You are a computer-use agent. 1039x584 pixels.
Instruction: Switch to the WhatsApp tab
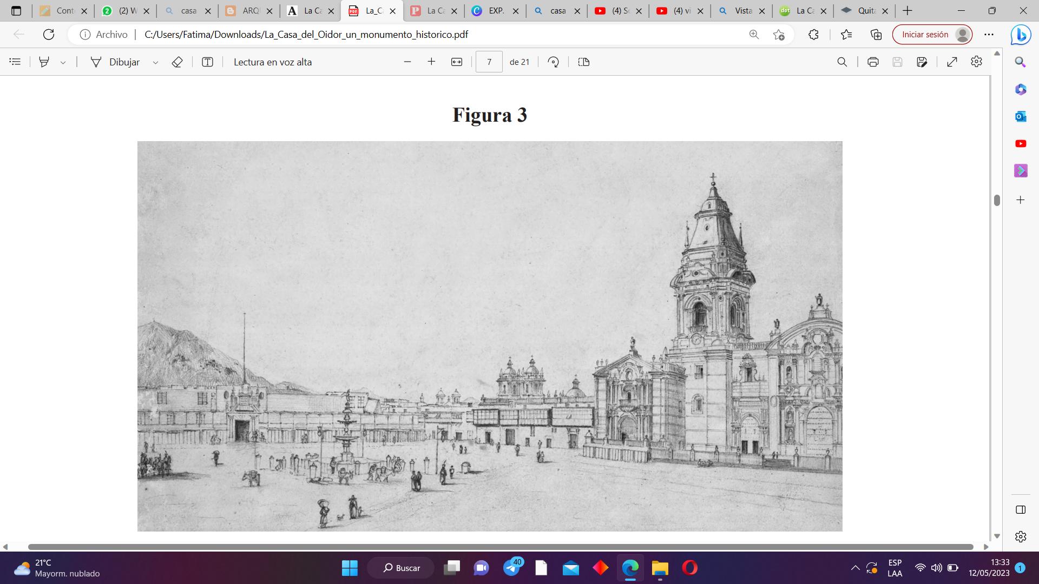126,11
